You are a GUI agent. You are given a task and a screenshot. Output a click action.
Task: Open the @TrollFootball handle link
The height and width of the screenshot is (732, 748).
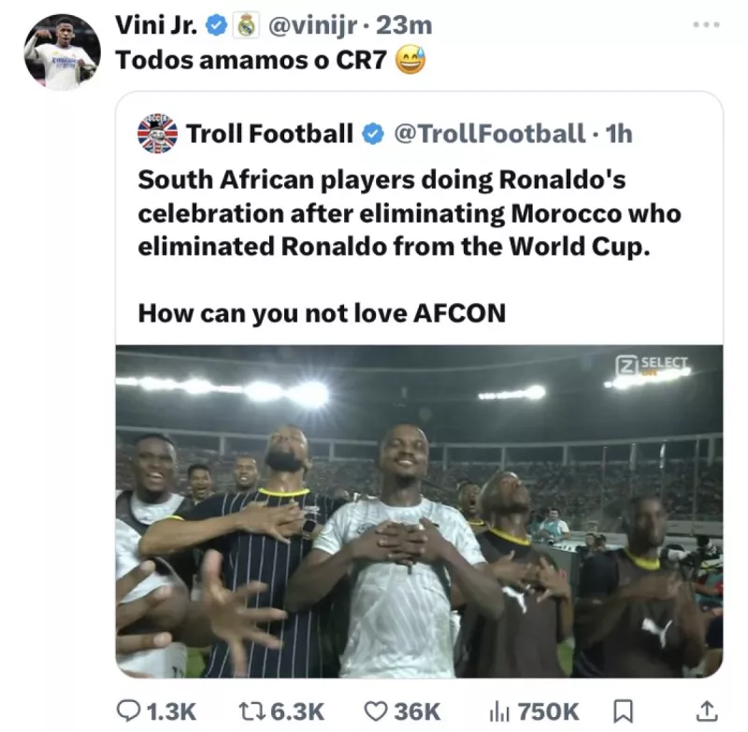point(502,134)
